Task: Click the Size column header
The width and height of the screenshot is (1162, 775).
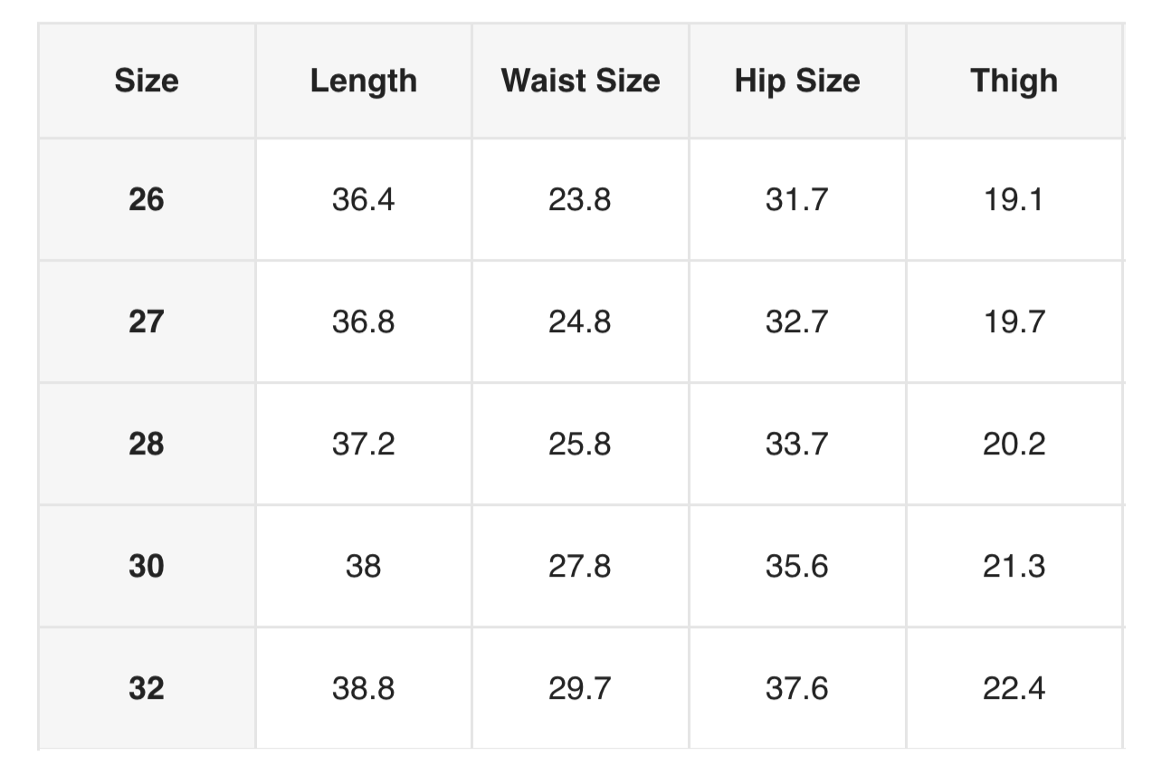Action: pos(147,81)
